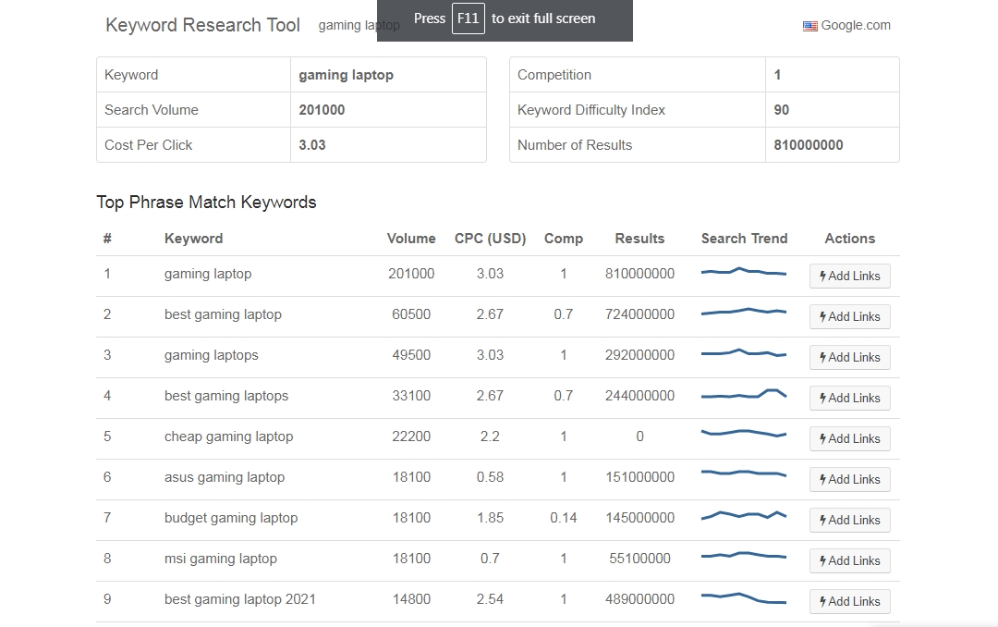
Task: Click Add Links on best gaming laptops row
Action: [849, 398]
